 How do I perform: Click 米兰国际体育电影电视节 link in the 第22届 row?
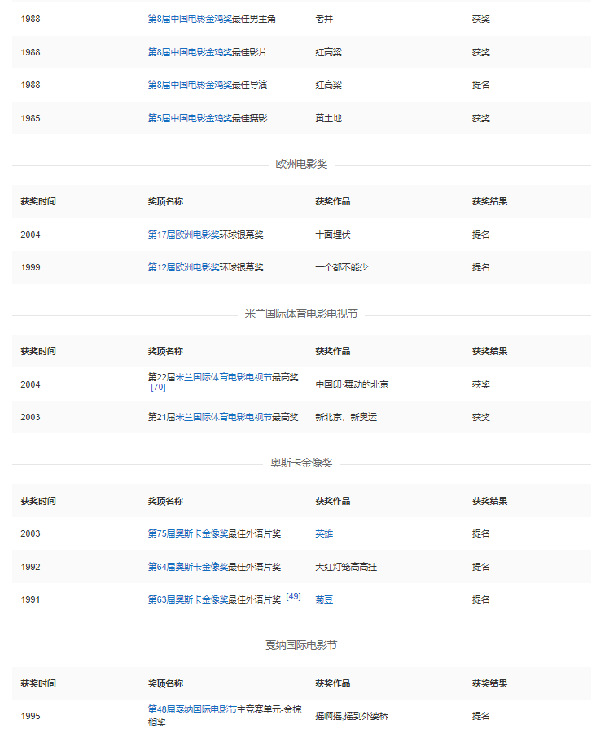coord(224,378)
